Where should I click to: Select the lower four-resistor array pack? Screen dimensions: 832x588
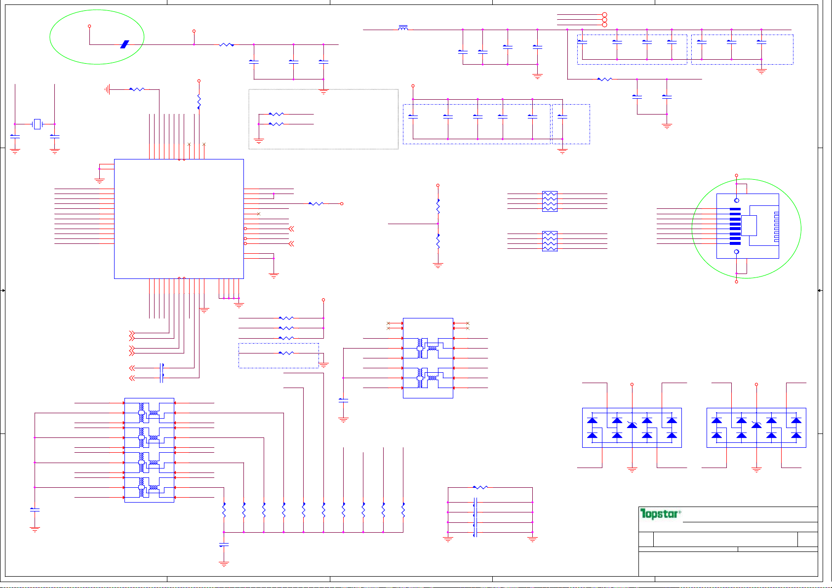550,241
